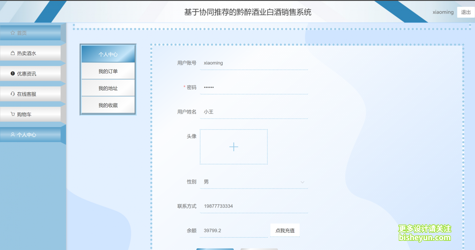Image resolution: width=475 pixels, height=250 pixels.
Task: Focus the 密码 password field
Action: (254, 88)
